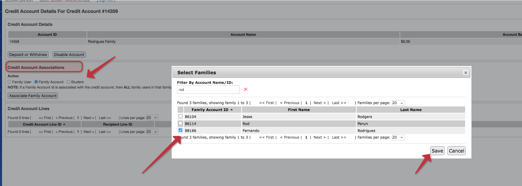Open bottom Families per page dropdown in dialog
The height and width of the screenshot is (186, 522).
tap(398, 137)
